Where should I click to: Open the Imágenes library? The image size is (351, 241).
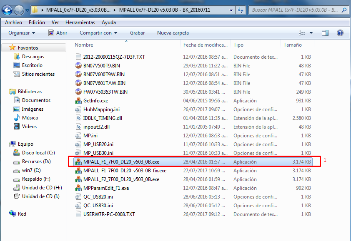click(x=33, y=109)
